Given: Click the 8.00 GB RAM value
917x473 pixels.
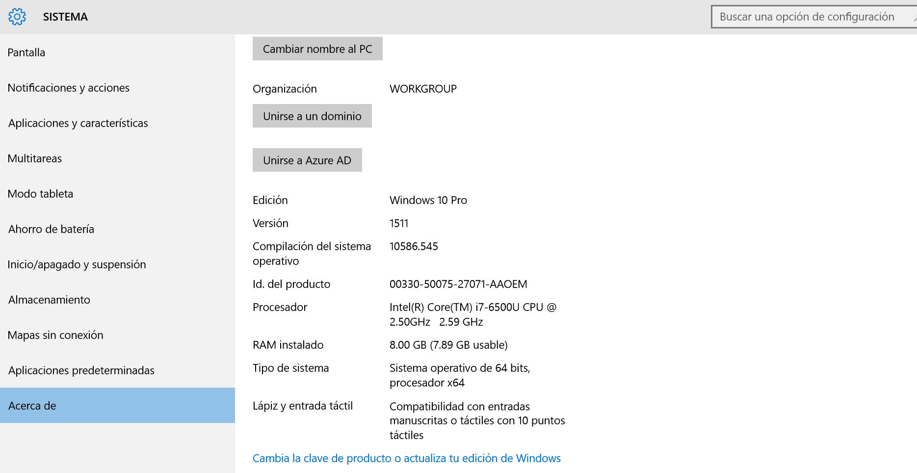Looking at the screenshot, I should point(448,345).
